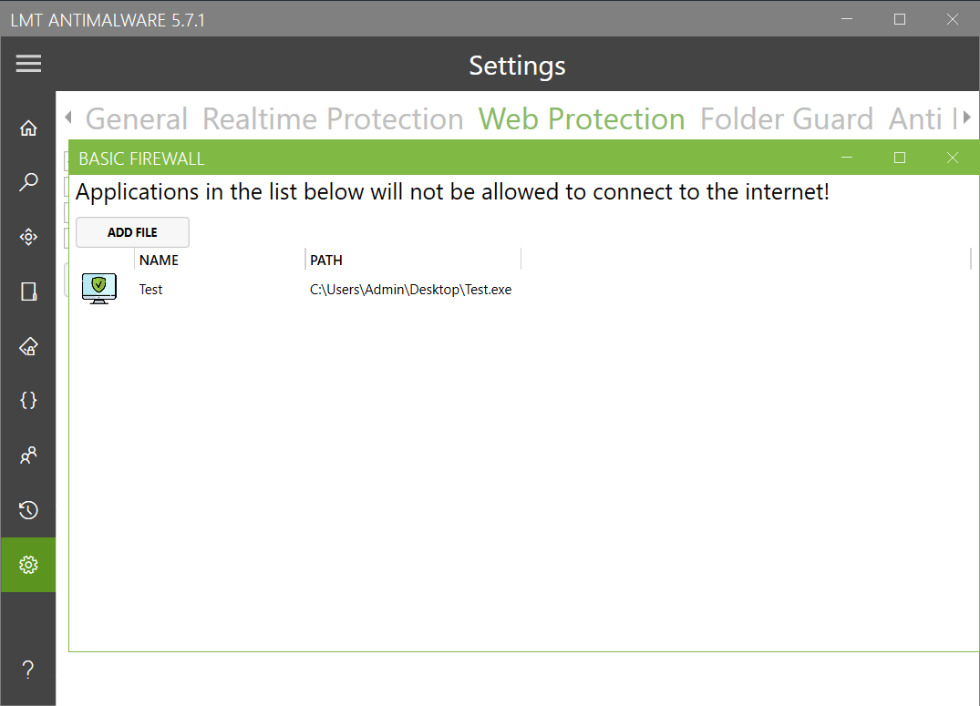Click the ADD FILE button

tap(132, 232)
